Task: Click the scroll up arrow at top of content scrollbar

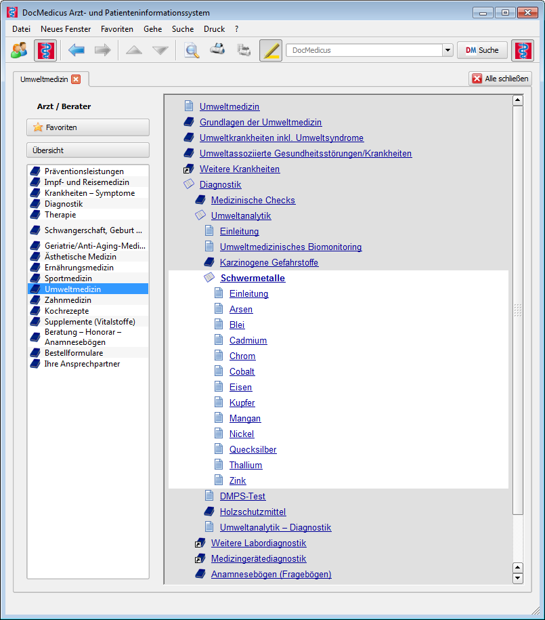Action: pos(518,100)
